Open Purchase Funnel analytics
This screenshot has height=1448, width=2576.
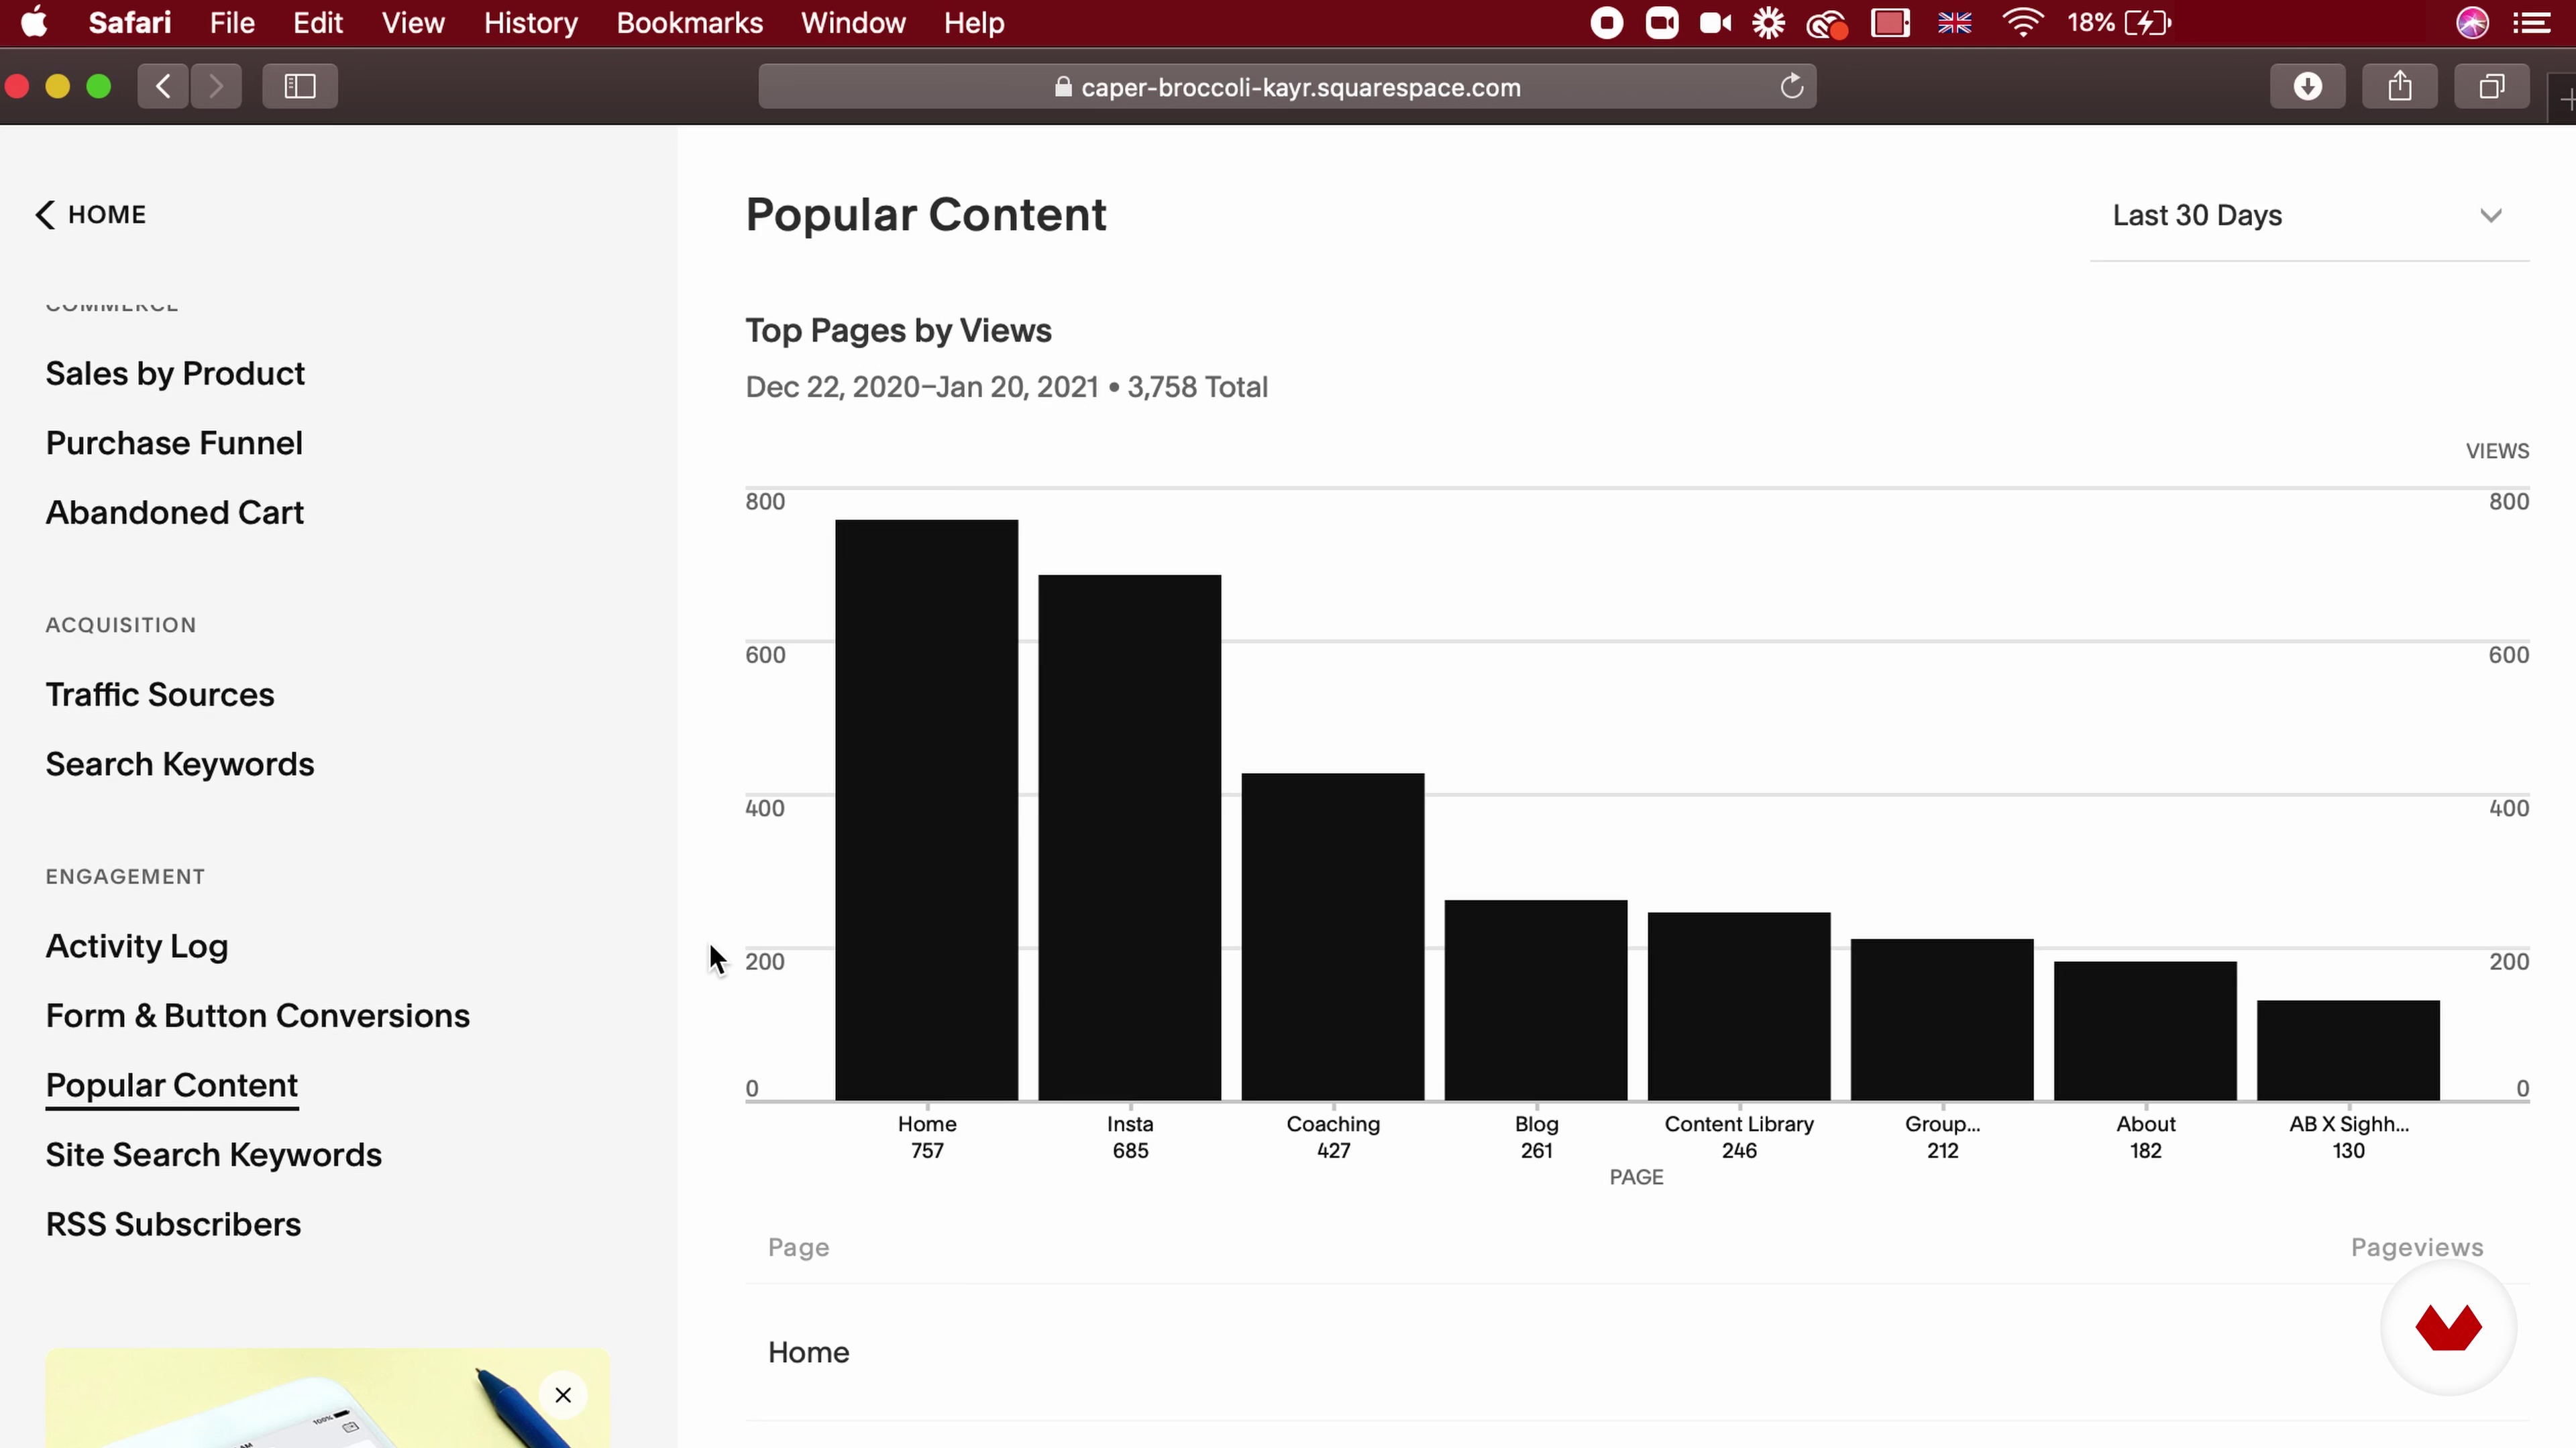point(174,442)
